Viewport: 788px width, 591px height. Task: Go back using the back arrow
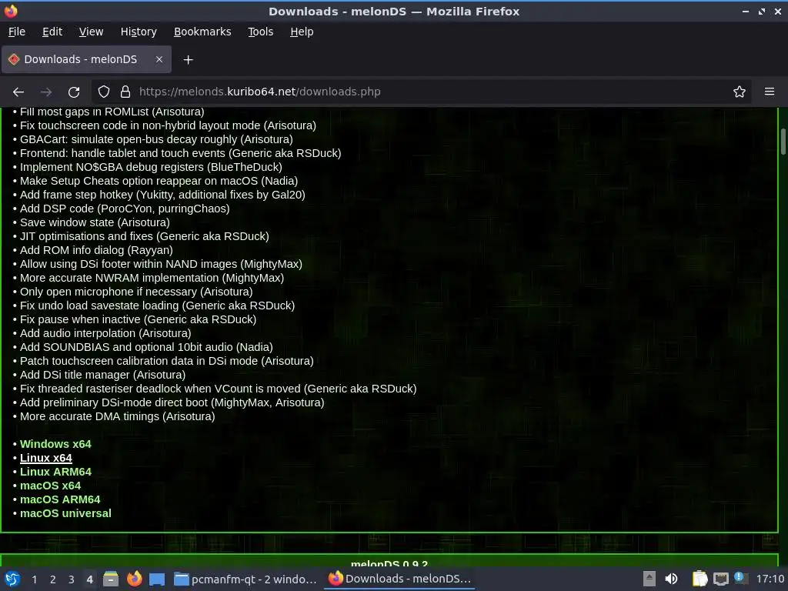[18, 92]
